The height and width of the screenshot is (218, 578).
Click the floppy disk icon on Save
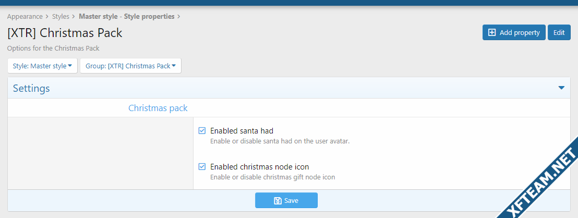[278, 201]
